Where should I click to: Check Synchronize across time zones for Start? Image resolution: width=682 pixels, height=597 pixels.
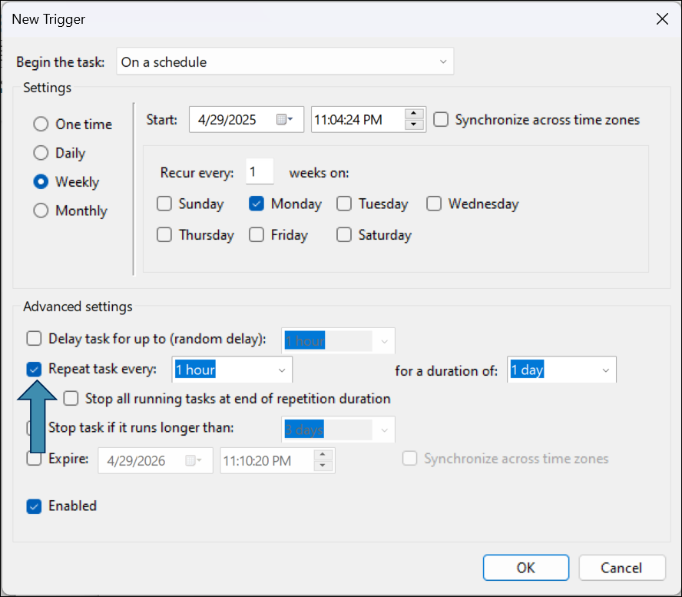tap(441, 120)
